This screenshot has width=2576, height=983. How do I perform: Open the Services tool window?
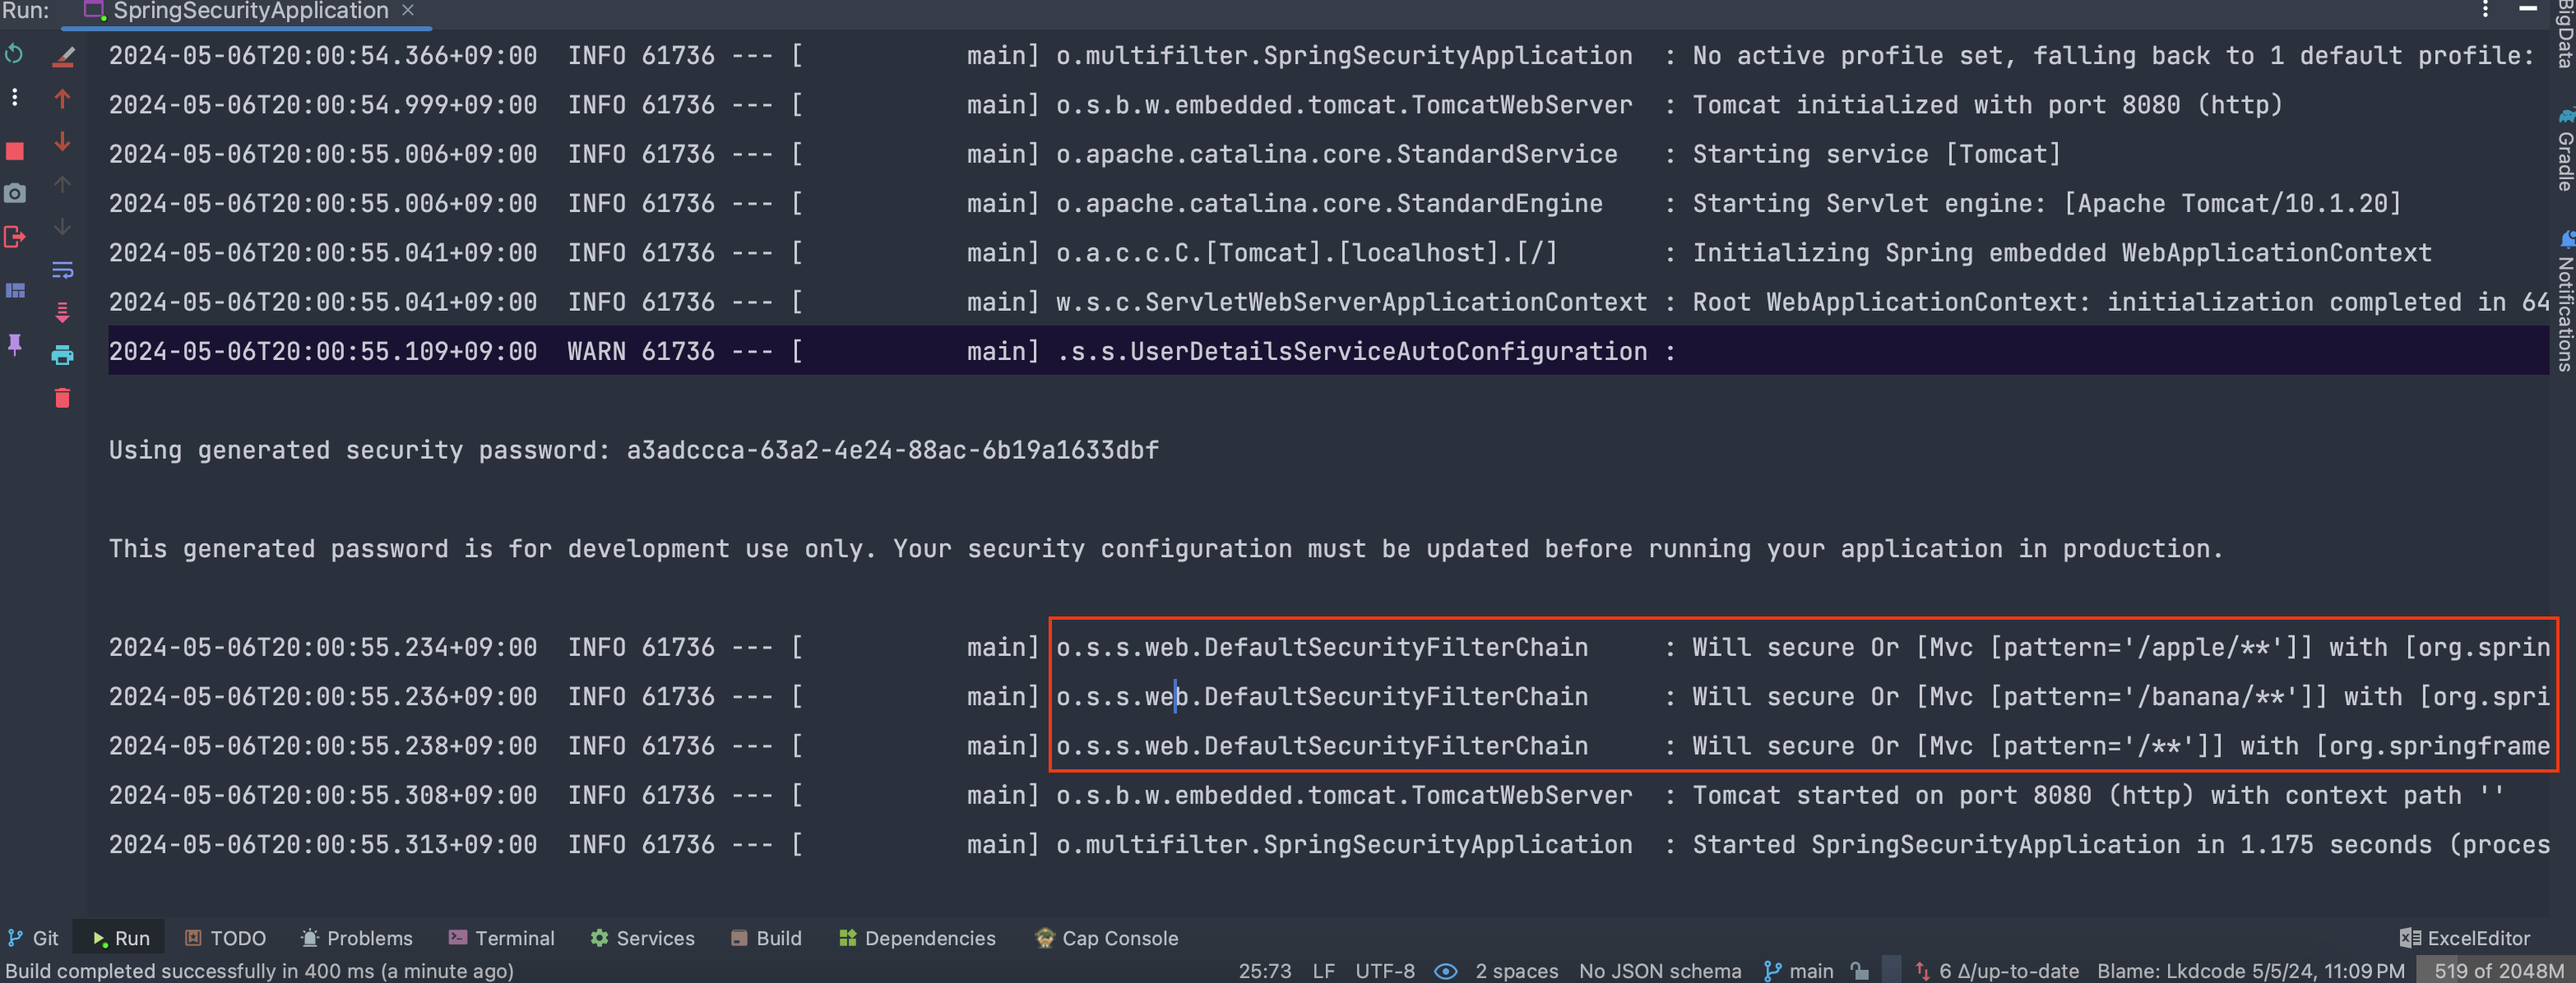click(x=643, y=938)
